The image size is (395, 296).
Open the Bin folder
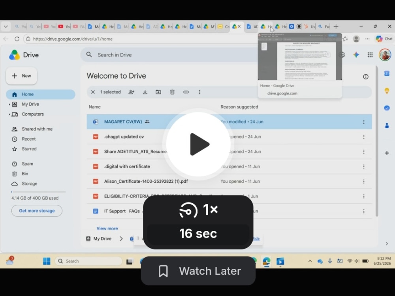(x=24, y=174)
